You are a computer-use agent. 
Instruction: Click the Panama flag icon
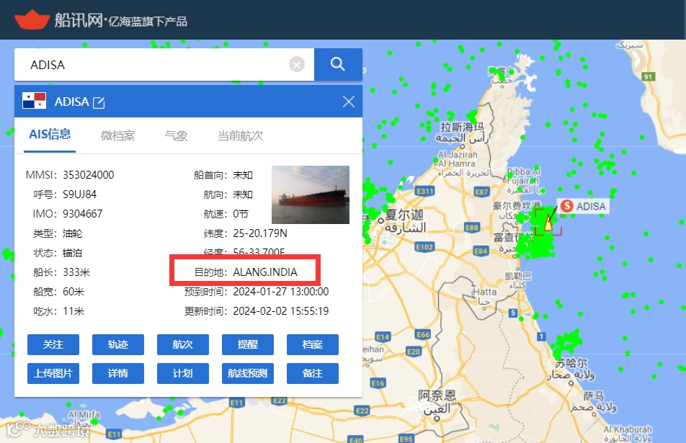click(34, 101)
